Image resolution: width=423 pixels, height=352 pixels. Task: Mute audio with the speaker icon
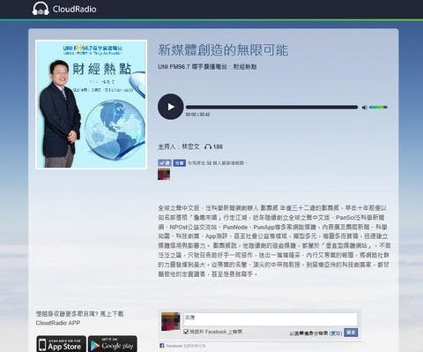[365, 108]
